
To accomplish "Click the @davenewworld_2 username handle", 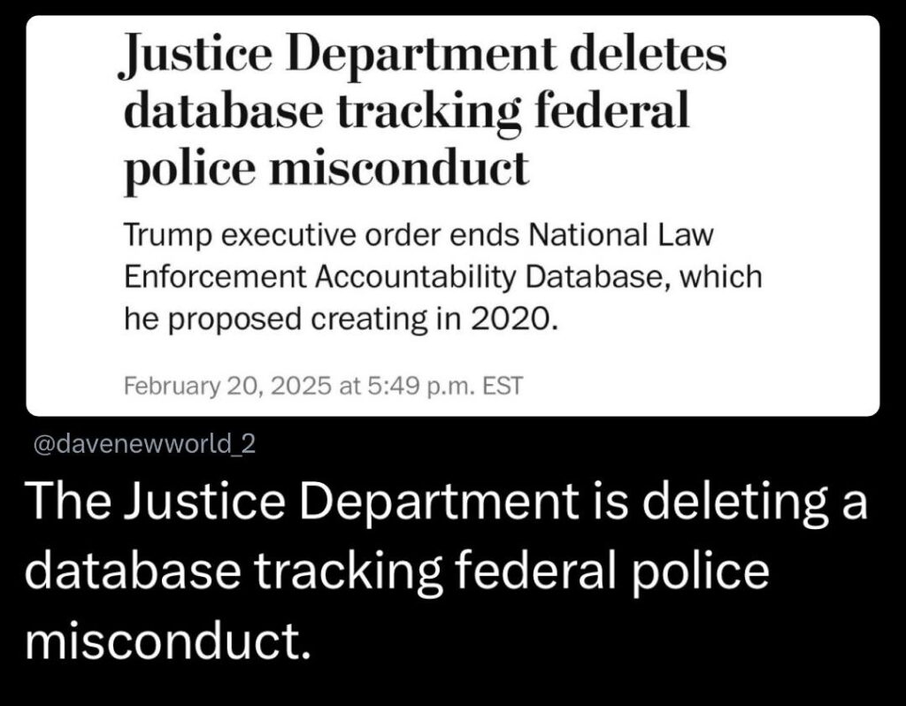I will 143,444.
